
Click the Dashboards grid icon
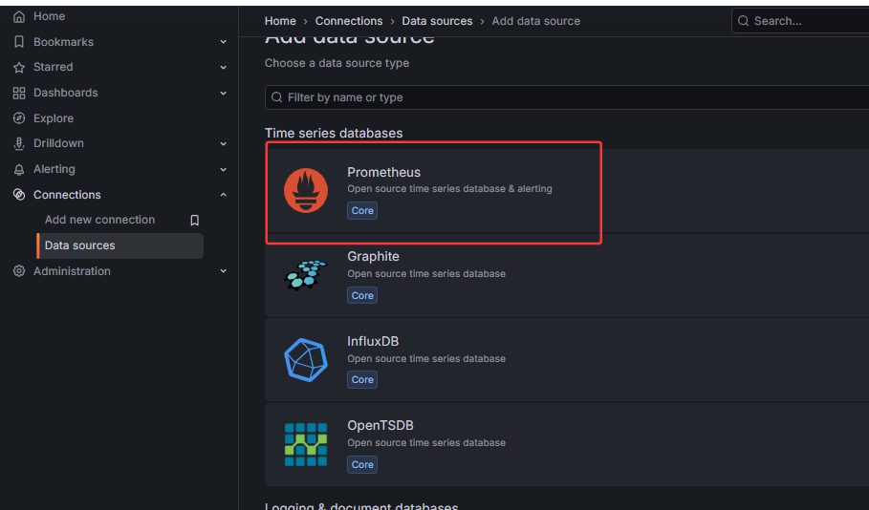point(19,93)
